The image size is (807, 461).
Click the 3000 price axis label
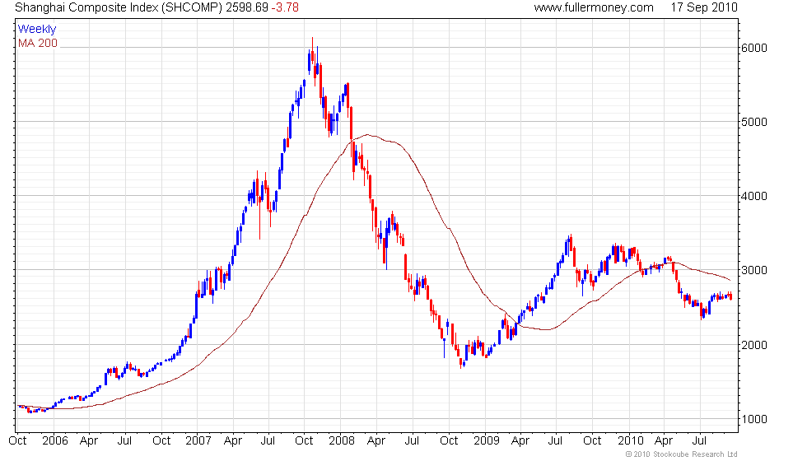pyautogui.click(x=754, y=270)
